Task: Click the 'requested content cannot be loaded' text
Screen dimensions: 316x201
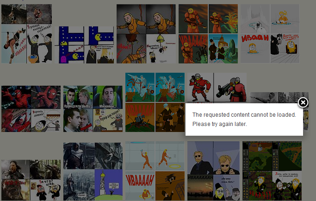Action: (244, 115)
